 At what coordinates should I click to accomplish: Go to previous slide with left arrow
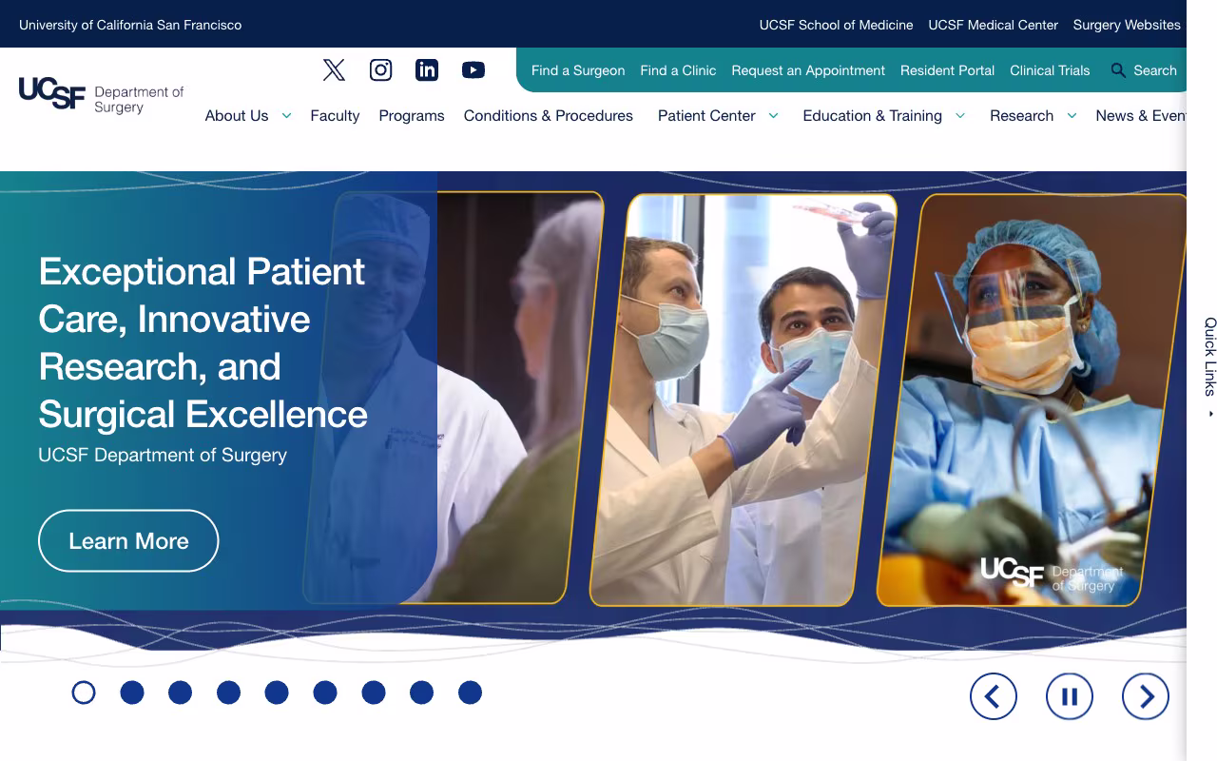(994, 696)
